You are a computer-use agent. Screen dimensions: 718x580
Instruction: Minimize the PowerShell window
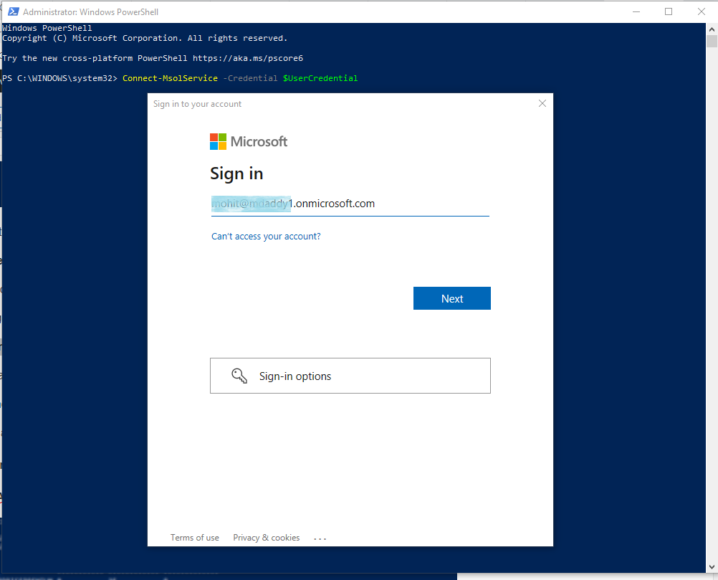pos(636,11)
